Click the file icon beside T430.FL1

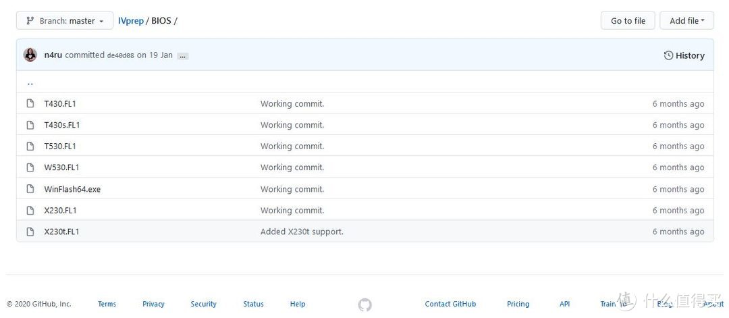click(x=30, y=104)
